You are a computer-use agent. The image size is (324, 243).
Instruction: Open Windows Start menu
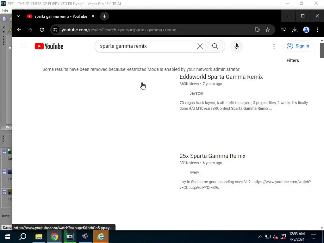tap(8, 237)
